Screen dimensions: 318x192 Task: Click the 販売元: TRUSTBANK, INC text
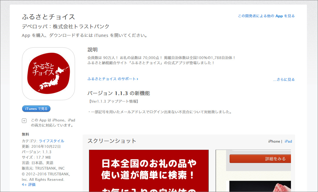(43, 168)
